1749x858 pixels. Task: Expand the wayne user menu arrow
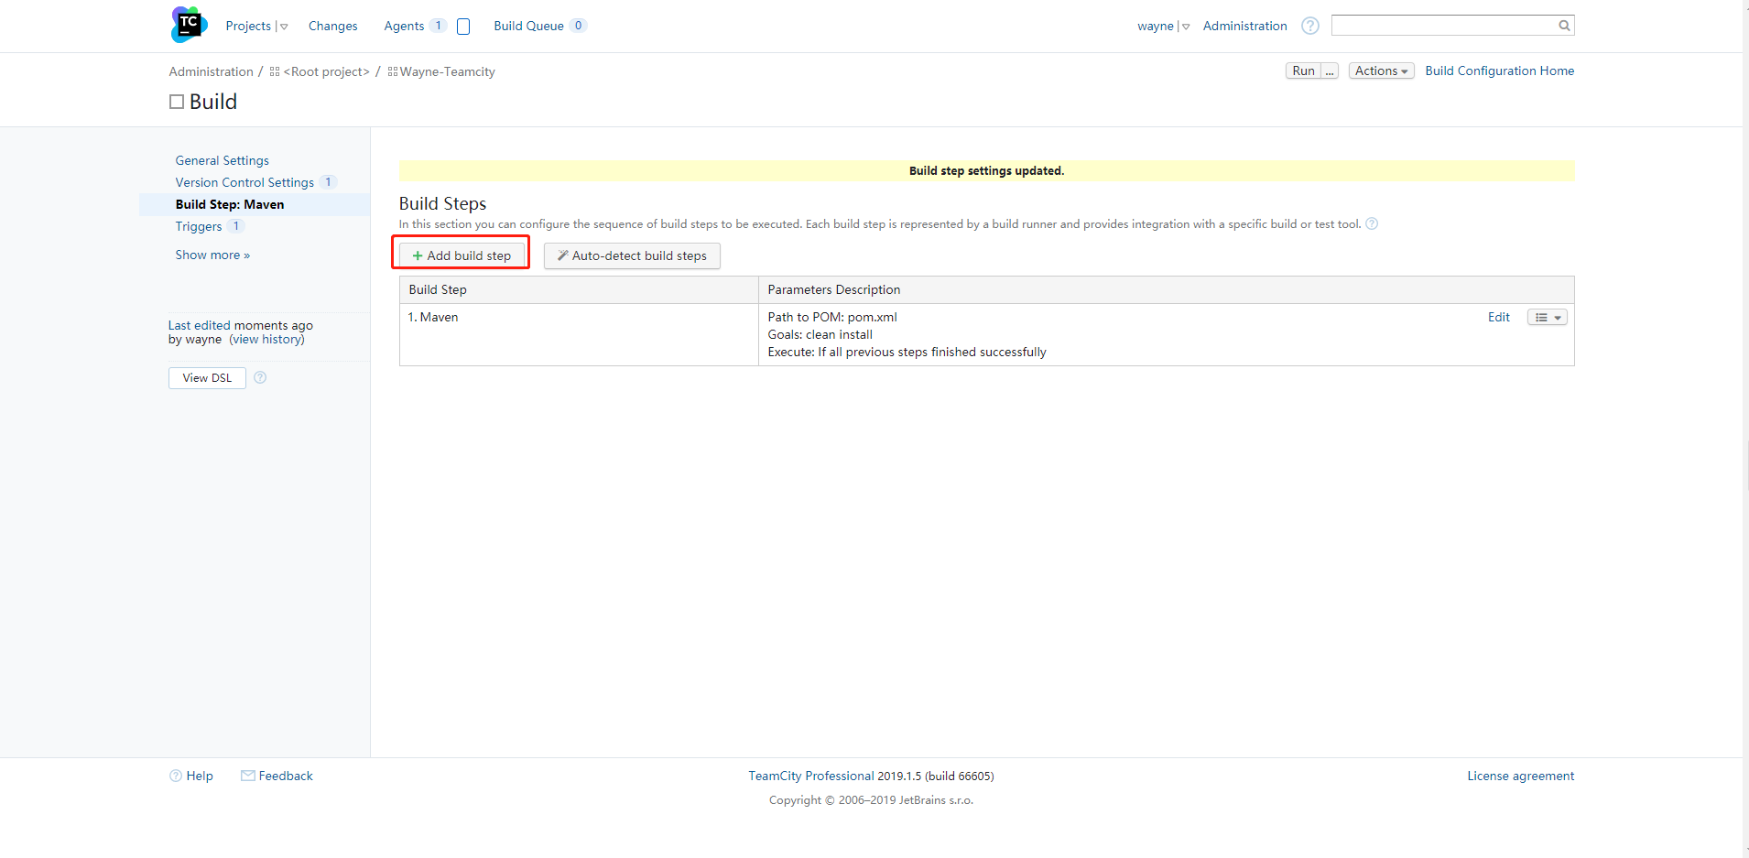pos(1186,27)
